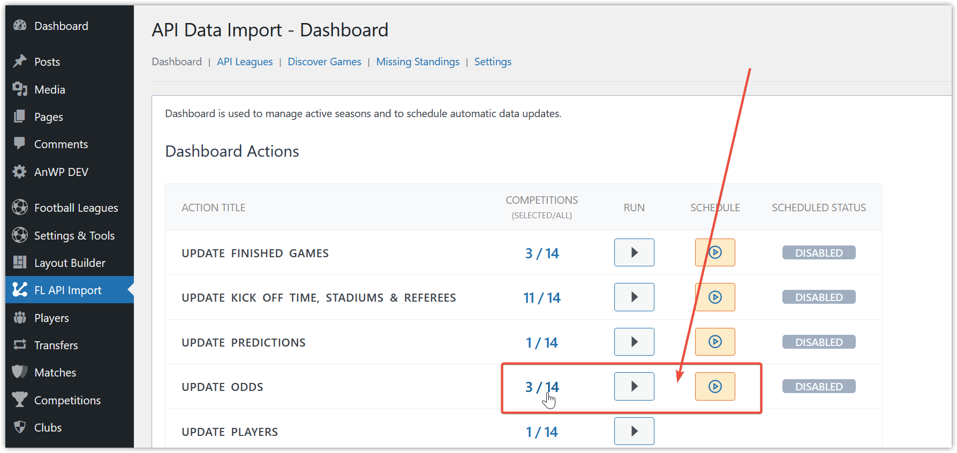Viewport: 957px width, 453px height.
Task: Open Football Leagues menu item
Action: 70,208
